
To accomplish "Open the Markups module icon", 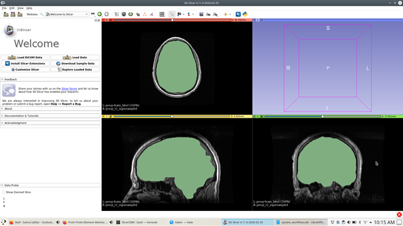I will pos(145,14).
